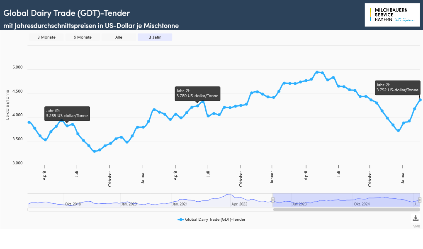Click the VMB credit label

pyautogui.click(x=416, y=227)
